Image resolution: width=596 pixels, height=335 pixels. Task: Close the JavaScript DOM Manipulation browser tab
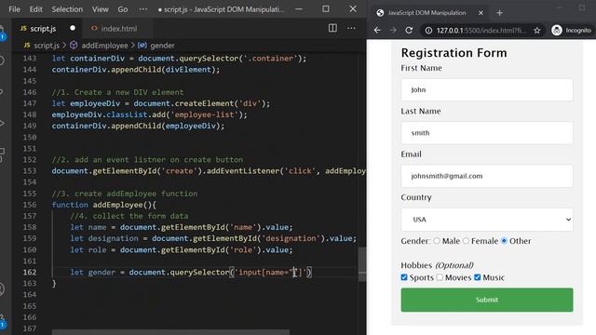click(481, 13)
